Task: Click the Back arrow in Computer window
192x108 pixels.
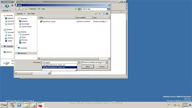Action: tap(3, 6)
